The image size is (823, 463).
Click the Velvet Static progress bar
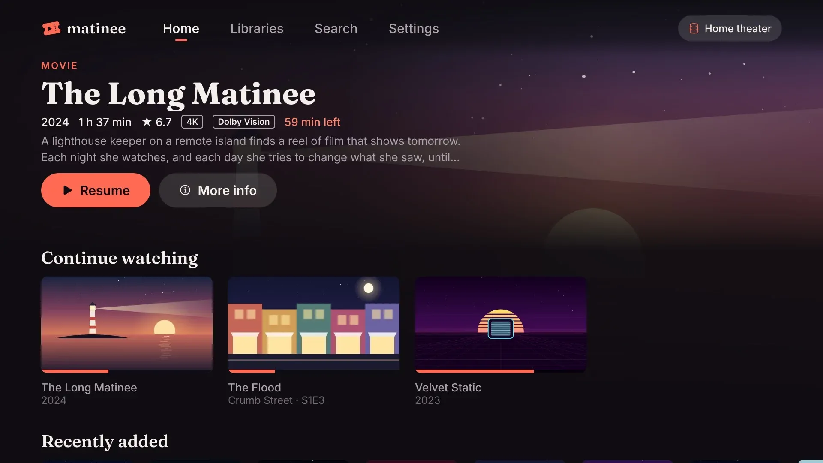(x=501, y=371)
